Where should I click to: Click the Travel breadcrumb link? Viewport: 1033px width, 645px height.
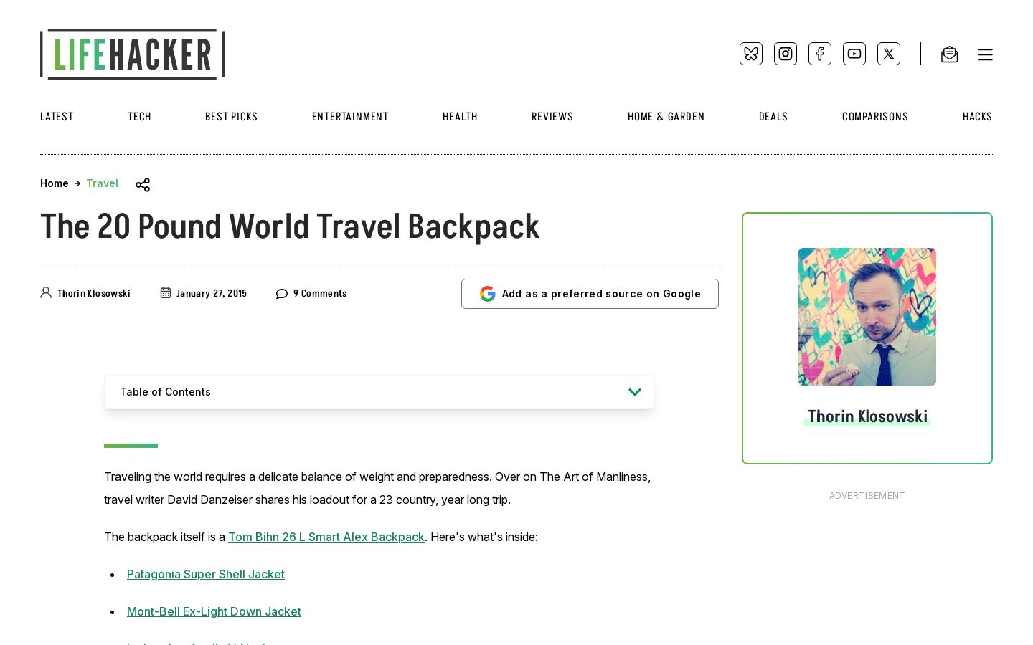coord(103,183)
